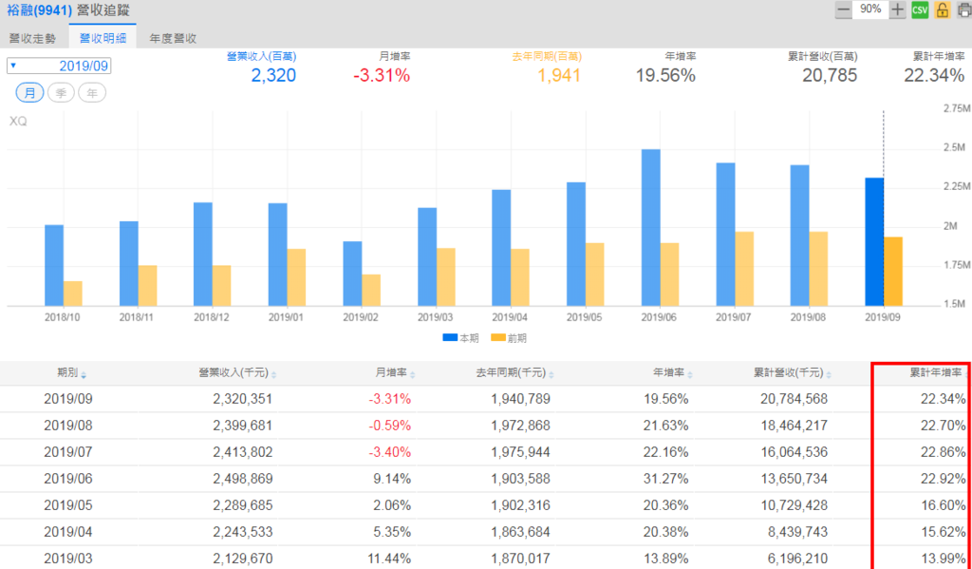Select the 年 (year) period button
Screen dimensions: 972x569
coord(92,93)
